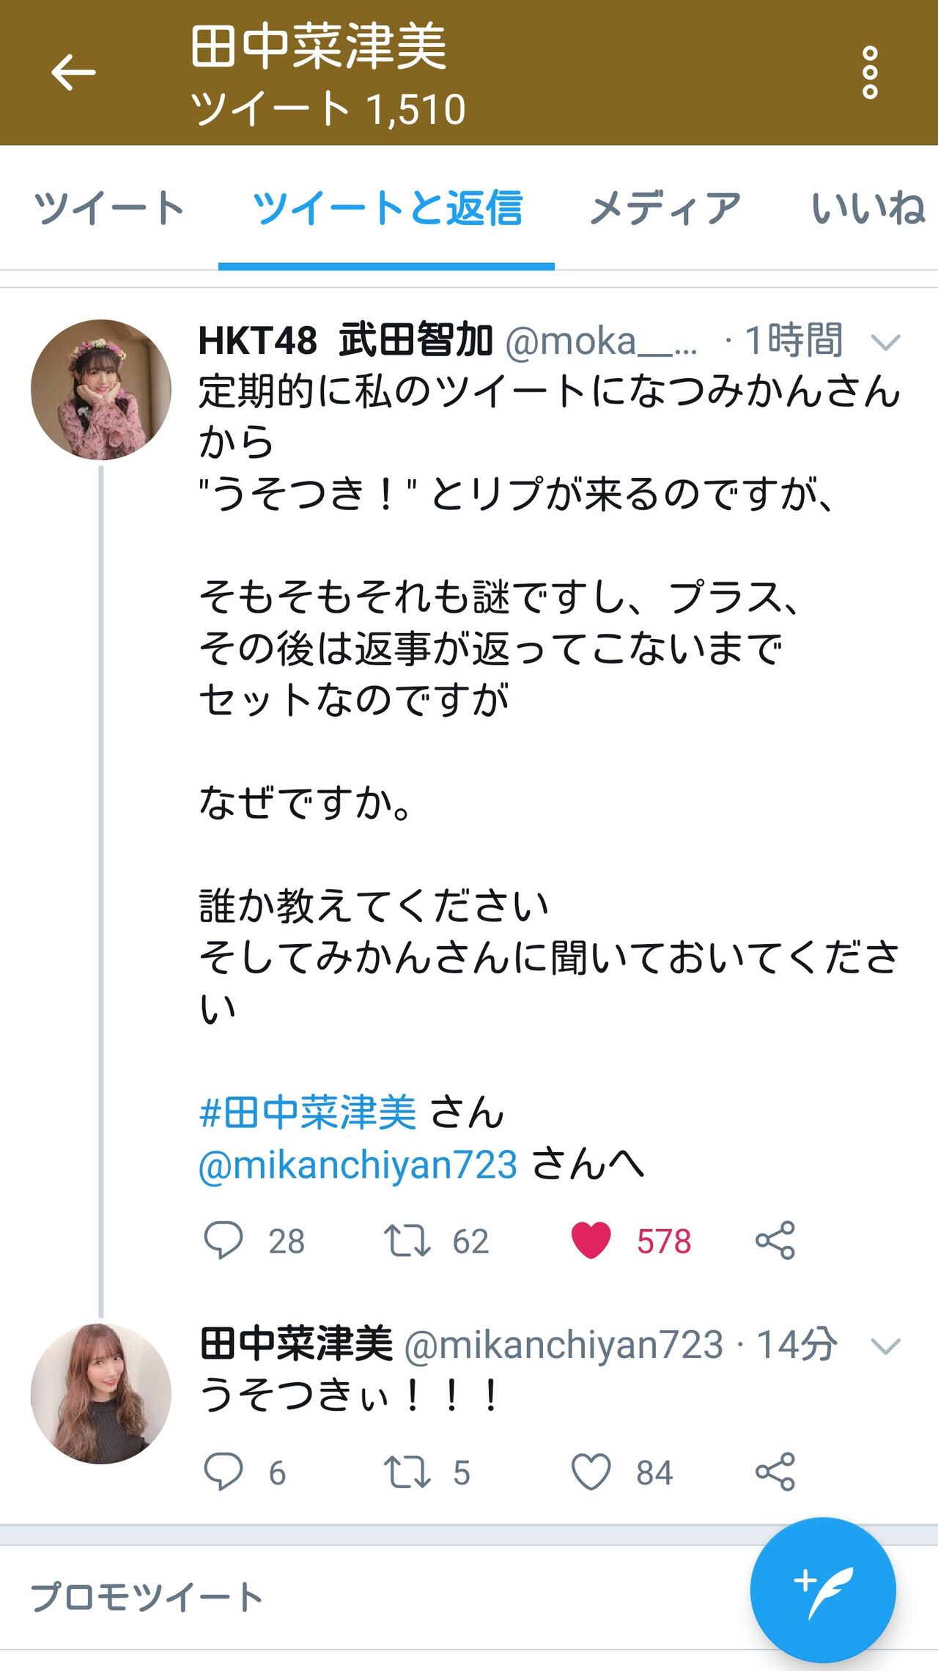Screen dimensions: 938x1671
Task: Unlike the 武田智加 tweet with 578 likes
Action: (x=591, y=1240)
